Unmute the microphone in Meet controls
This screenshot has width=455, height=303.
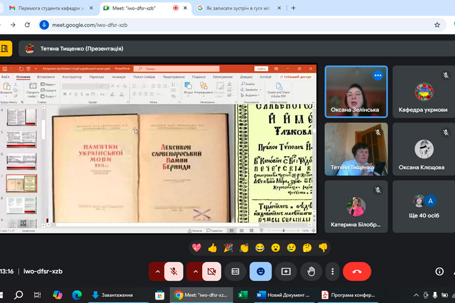pos(174,271)
